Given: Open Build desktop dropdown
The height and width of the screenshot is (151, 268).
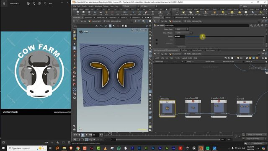Looking at the screenshot, I should coord(131,6).
